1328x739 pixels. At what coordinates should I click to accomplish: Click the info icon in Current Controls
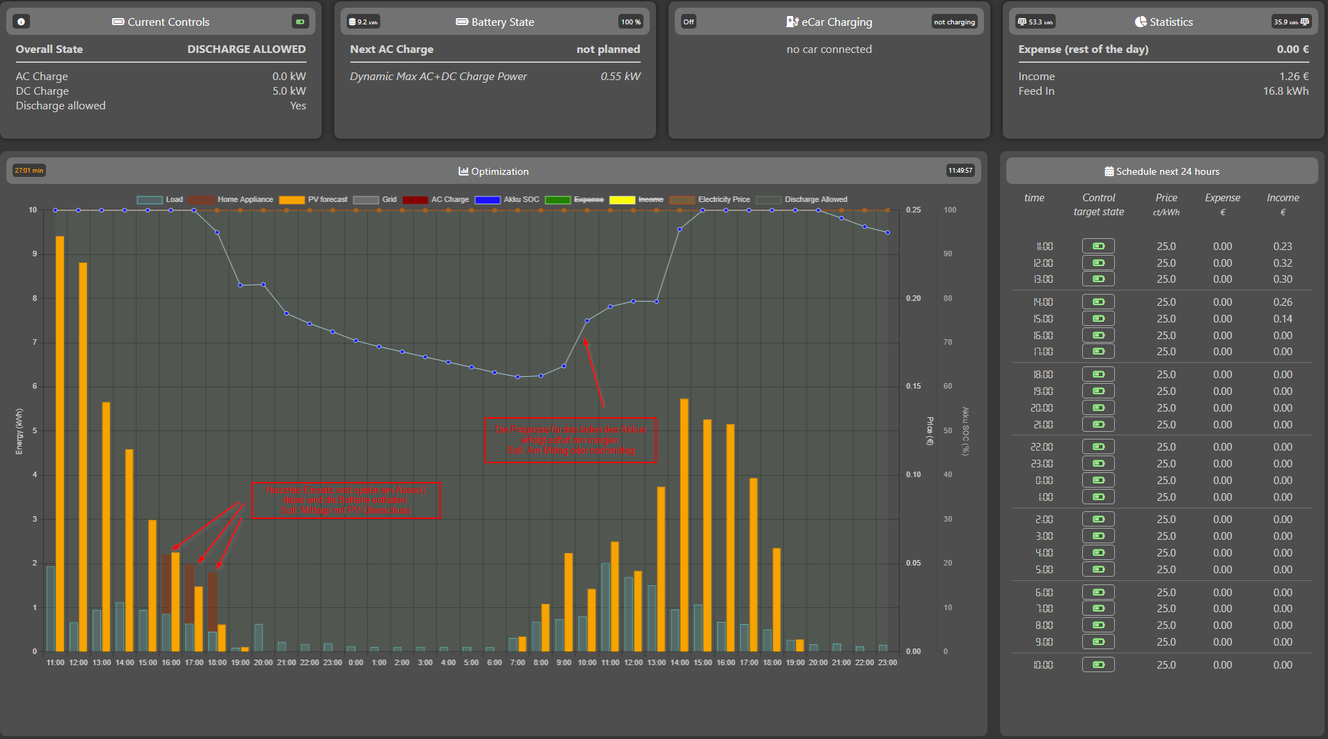click(21, 22)
